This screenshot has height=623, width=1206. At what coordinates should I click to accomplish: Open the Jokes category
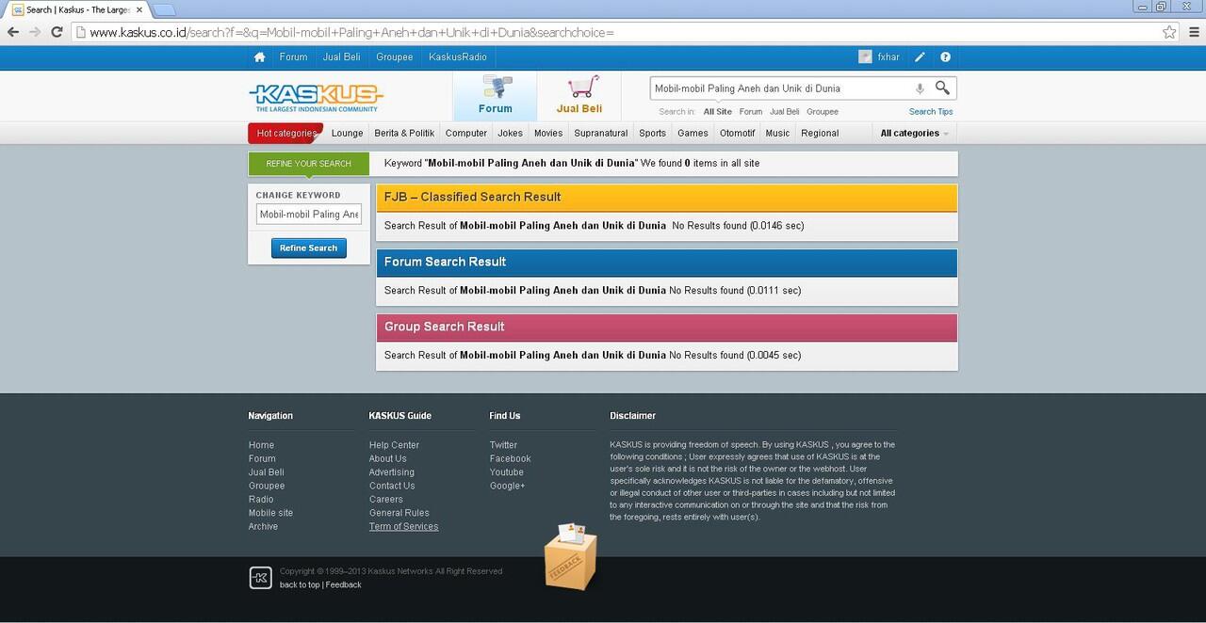pyautogui.click(x=510, y=133)
